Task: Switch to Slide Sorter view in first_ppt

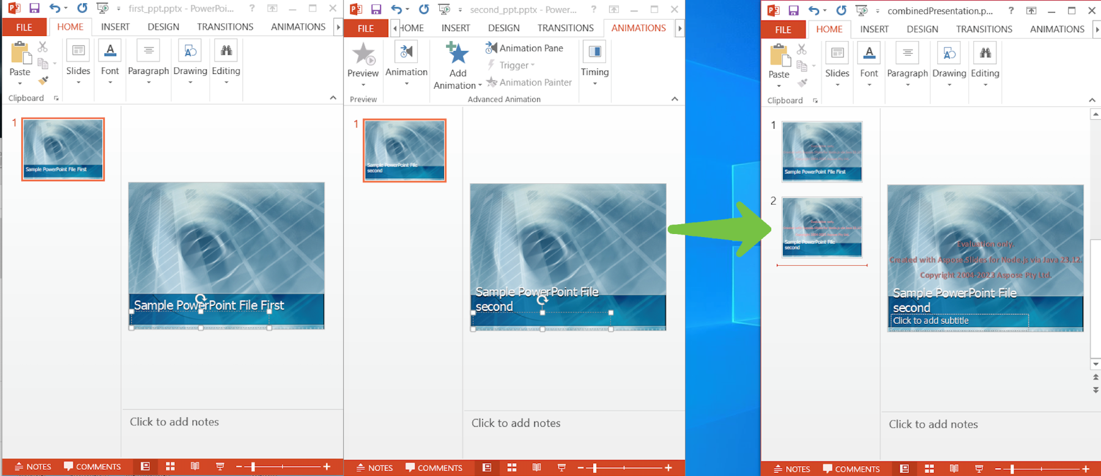Action: (170, 466)
